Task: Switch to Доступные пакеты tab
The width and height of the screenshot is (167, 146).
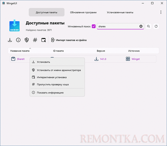Action: pyautogui.click(x=47, y=12)
